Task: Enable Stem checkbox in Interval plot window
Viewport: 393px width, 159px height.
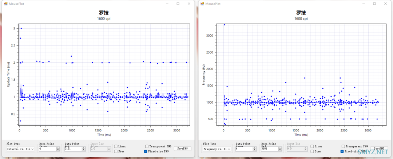Action: tap(116, 151)
